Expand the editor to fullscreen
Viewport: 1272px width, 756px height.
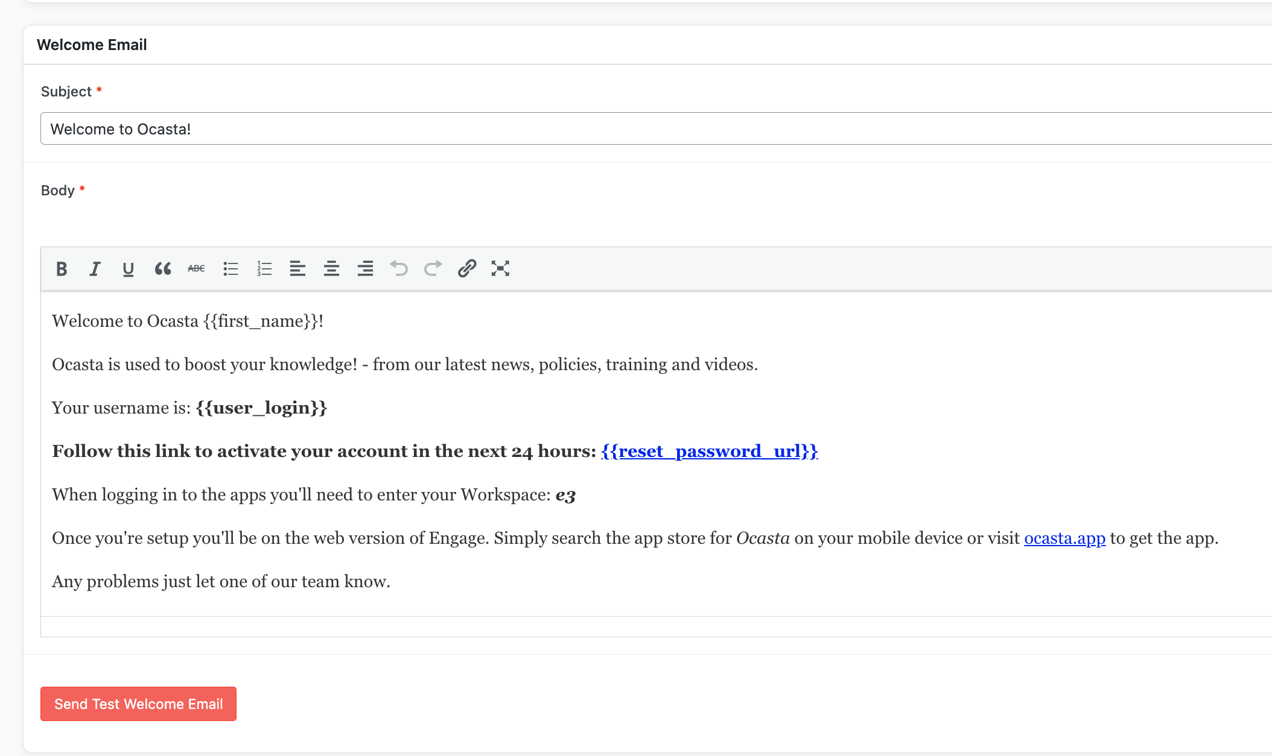tap(500, 269)
